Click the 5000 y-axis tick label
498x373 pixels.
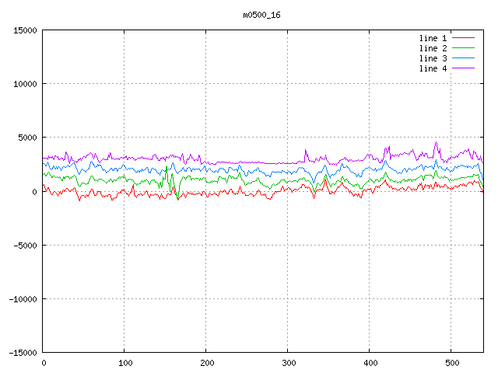(27, 138)
